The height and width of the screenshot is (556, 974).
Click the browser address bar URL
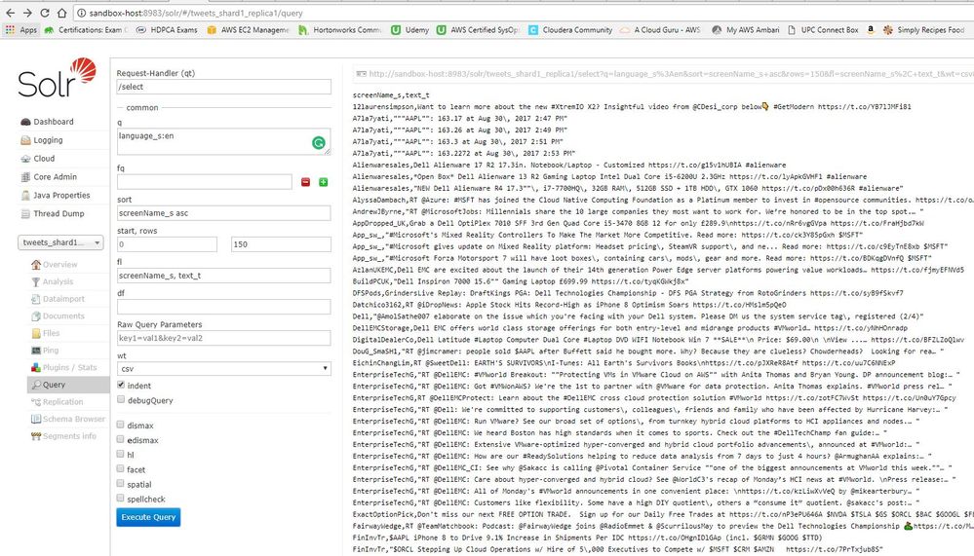tap(196, 13)
